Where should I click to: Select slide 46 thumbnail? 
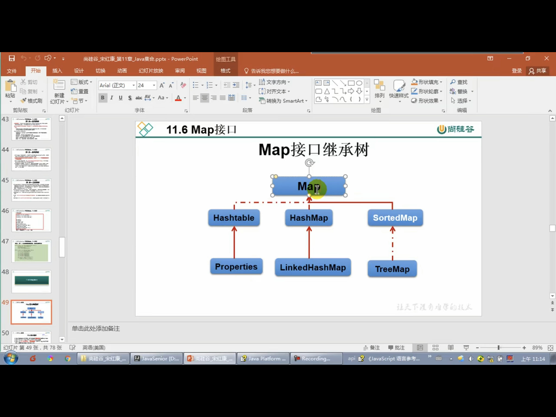[x=31, y=220]
